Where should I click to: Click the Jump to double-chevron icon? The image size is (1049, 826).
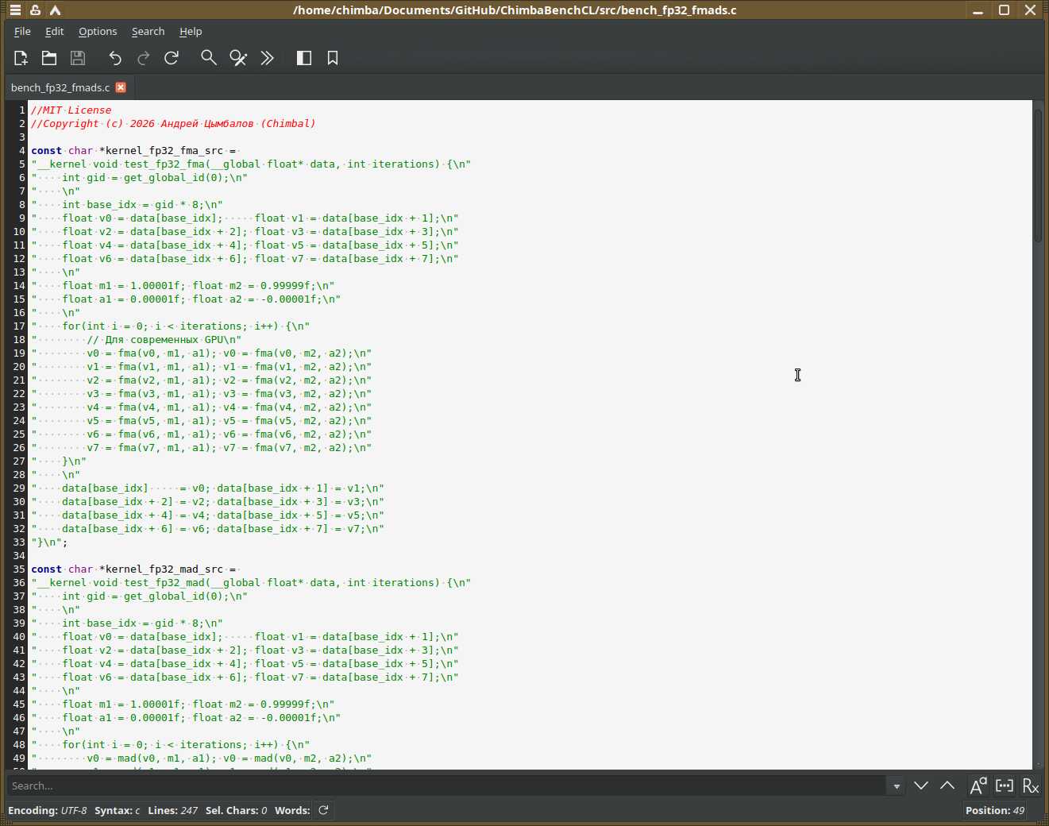pos(267,58)
